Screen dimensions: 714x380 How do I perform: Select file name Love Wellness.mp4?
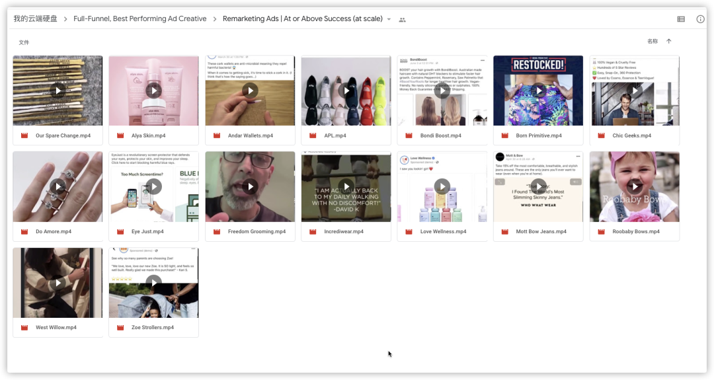(x=444, y=232)
